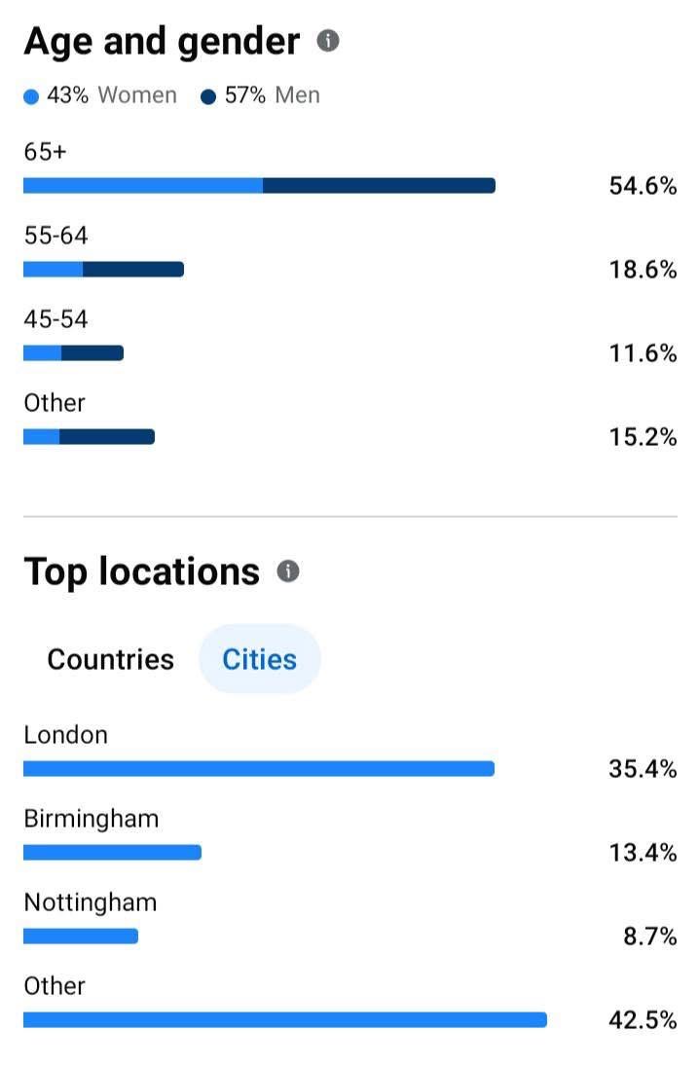Click the Birmingham location bar
The height and width of the screenshot is (1066, 699).
[x=112, y=853]
